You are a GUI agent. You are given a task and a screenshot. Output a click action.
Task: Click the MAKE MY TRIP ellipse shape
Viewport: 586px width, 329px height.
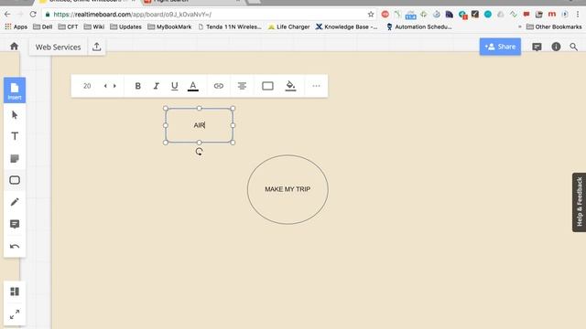(288, 189)
